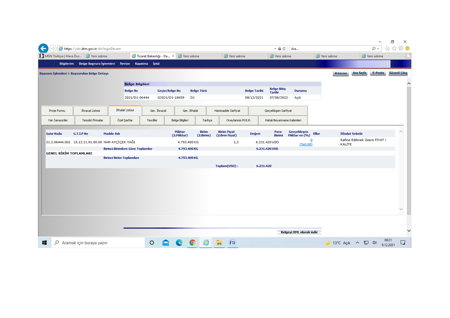Click in the Ara search field
The height and width of the screenshot is (318, 450).
[x=330, y=49]
